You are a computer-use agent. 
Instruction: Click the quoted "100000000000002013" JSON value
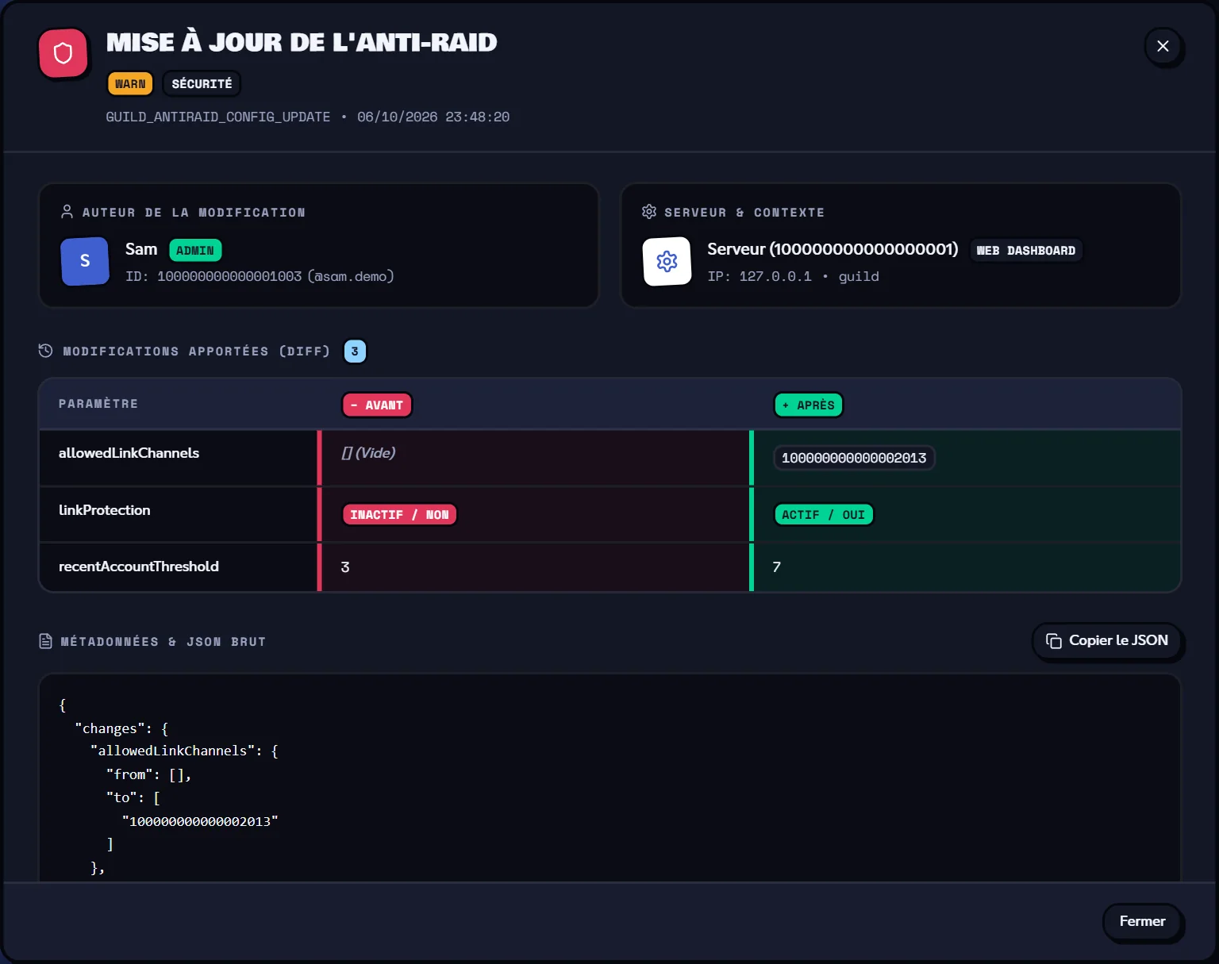[x=200, y=821]
